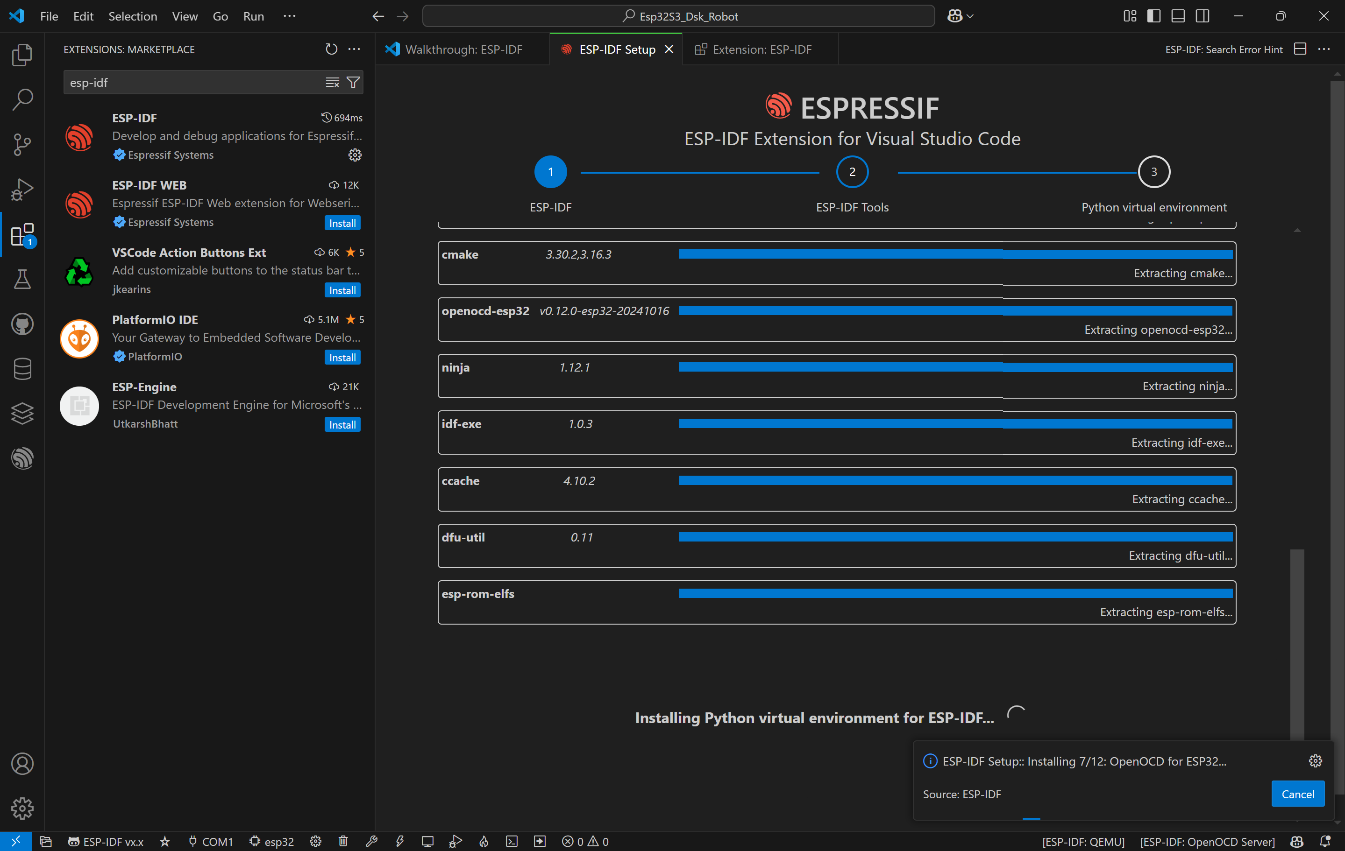Toggle bottom panel visibility
This screenshot has height=851, width=1345.
click(x=1178, y=16)
